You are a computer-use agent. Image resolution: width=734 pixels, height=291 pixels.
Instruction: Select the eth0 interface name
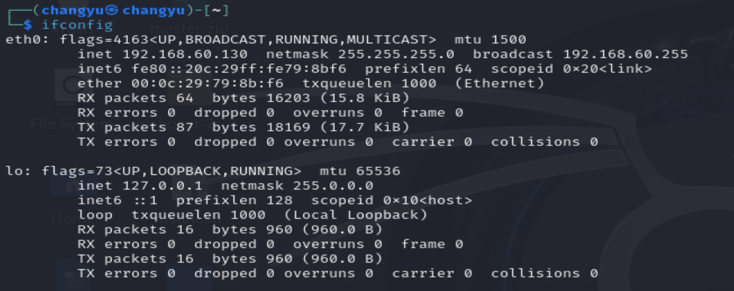pyautogui.click(x=23, y=40)
